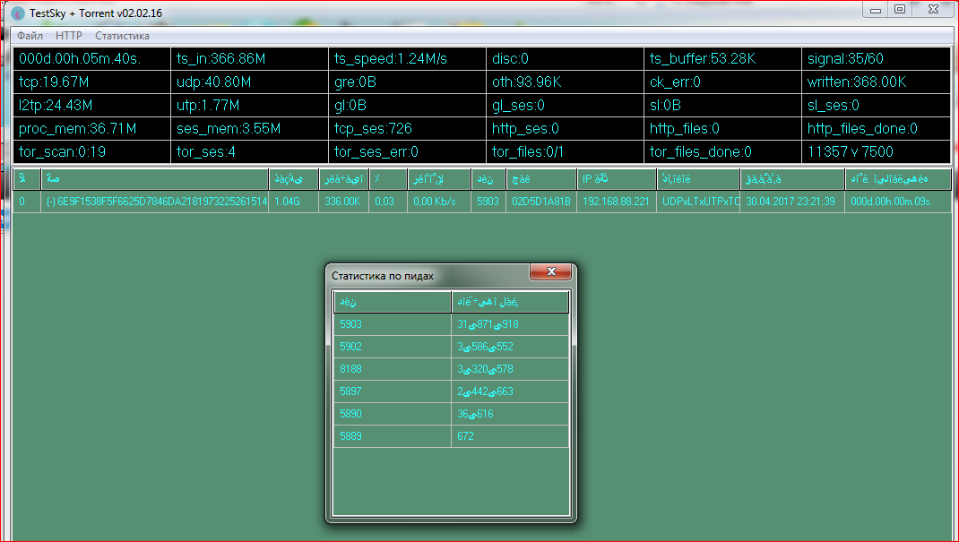Click the signal:35/60 indicator cell
This screenshot has width=959, height=542.
click(x=875, y=59)
